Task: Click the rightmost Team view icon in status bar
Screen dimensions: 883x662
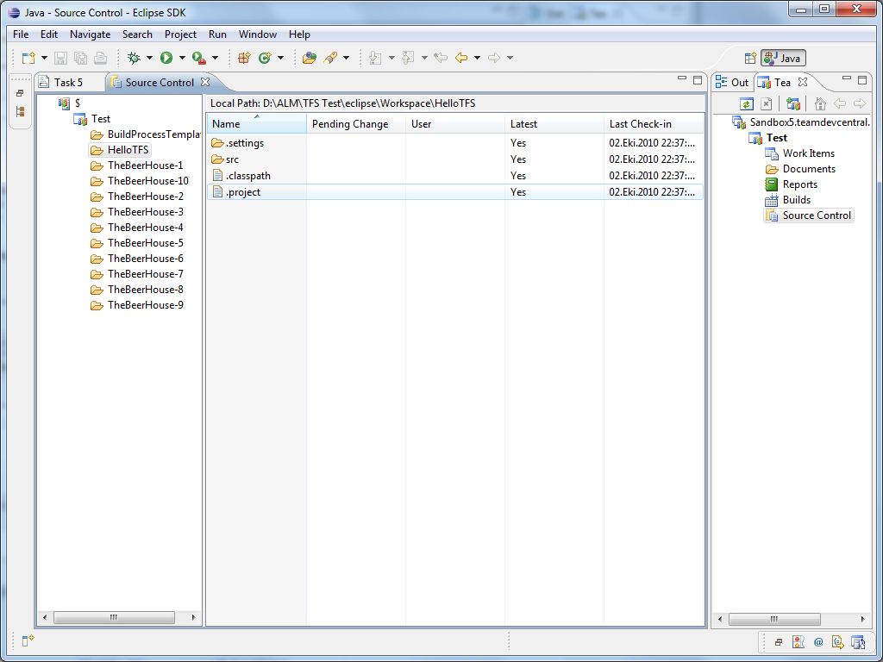Action: [858, 641]
